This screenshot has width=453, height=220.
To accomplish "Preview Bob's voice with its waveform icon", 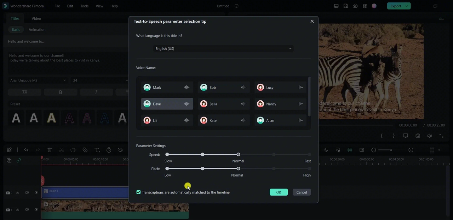I will click(243, 88).
